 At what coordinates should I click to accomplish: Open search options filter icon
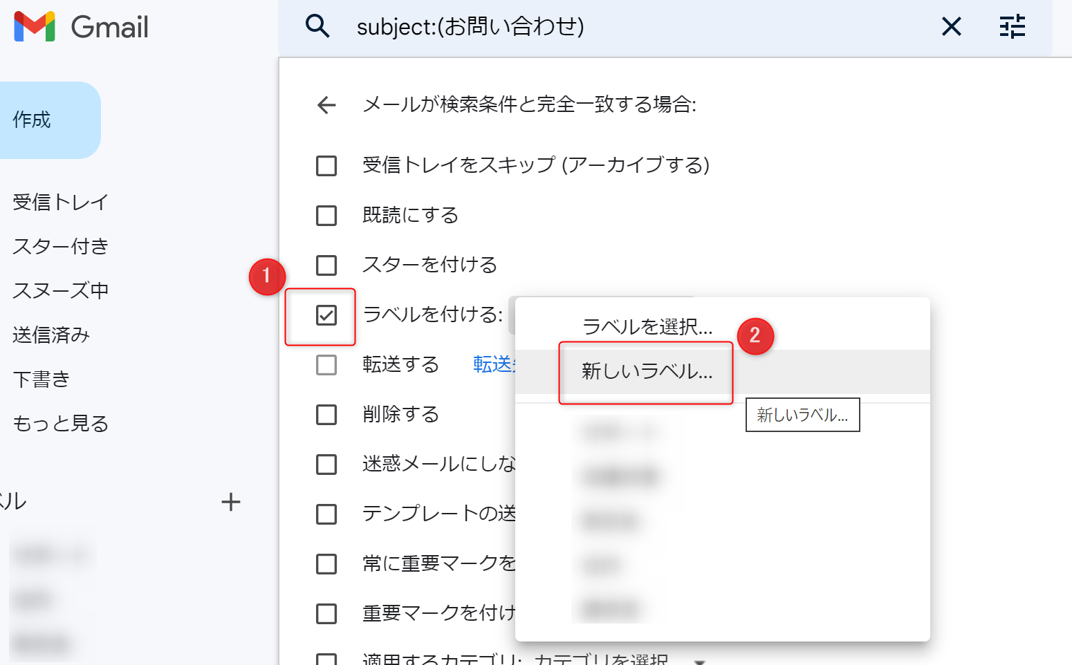1012,27
